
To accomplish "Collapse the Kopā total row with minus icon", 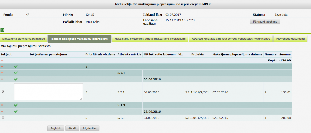I will click(x=2, y=60).
